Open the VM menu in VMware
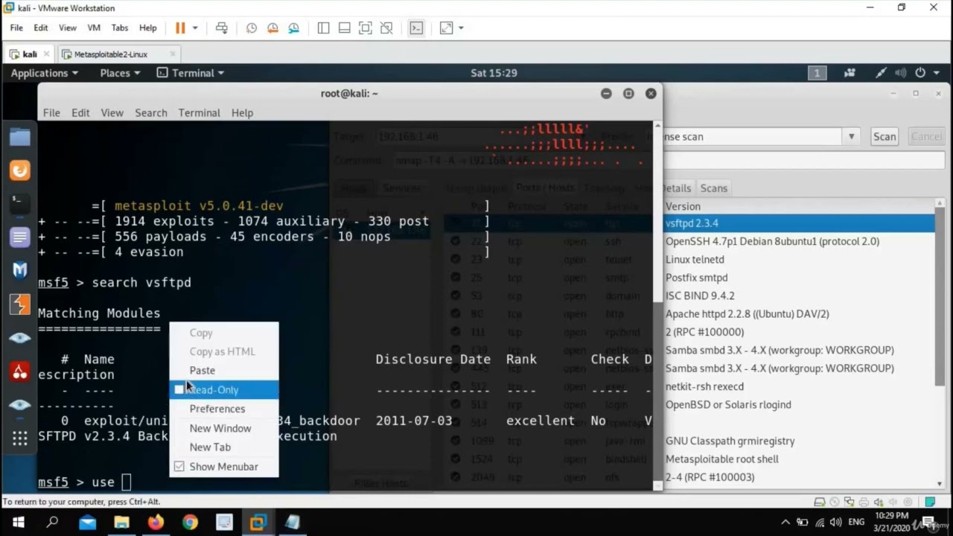This screenshot has width=953, height=536. (94, 28)
